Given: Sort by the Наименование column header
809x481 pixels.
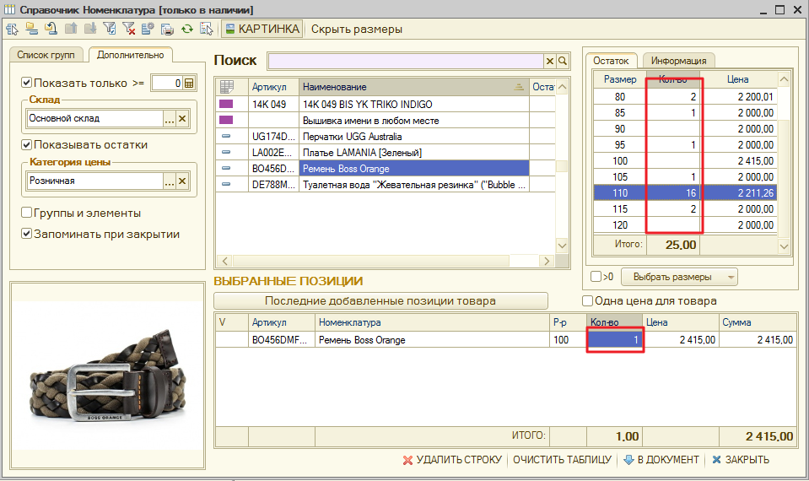Looking at the screenshot, I should coord(414,87).
